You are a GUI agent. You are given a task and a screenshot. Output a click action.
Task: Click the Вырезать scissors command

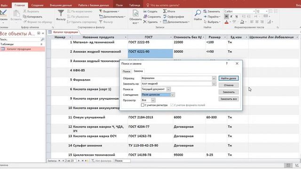[31, 11]
